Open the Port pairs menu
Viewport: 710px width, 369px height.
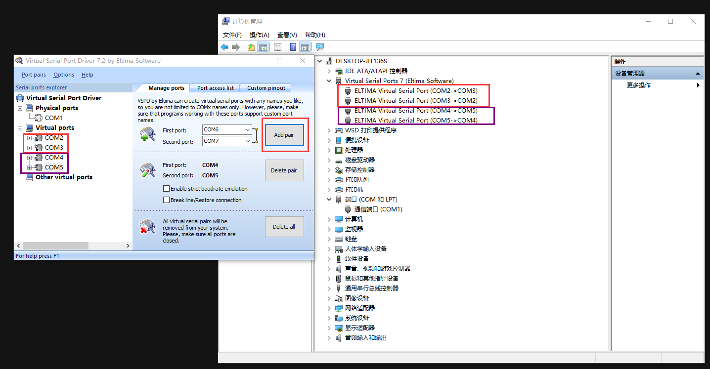coord(34,75)
